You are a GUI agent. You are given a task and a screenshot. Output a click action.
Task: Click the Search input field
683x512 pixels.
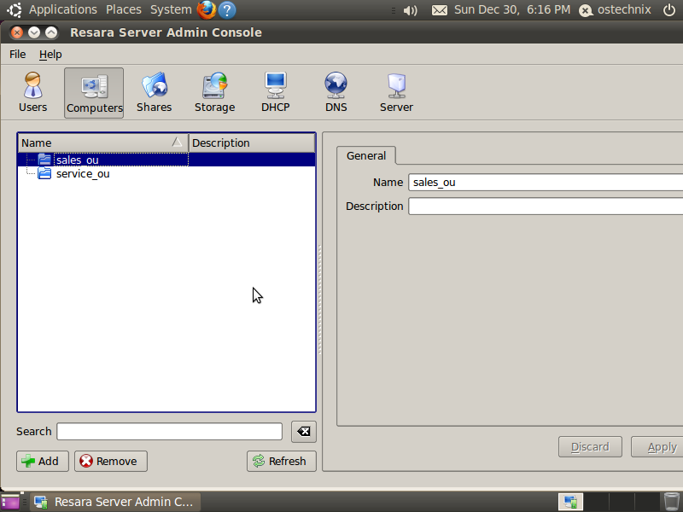[169, 432]
